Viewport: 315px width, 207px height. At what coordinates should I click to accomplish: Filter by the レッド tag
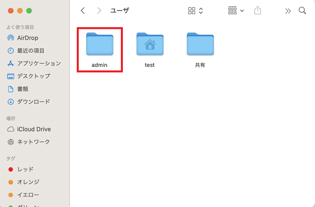[x=21, y=169]
